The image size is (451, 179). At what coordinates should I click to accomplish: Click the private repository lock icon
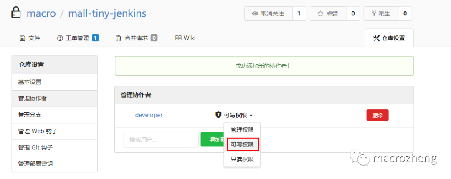click(x=17, y=13)
